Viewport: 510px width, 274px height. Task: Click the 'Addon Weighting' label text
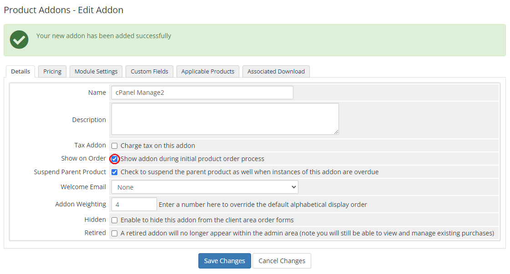(81, 204)
